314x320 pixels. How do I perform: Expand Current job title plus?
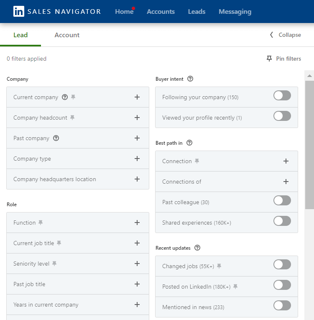pyautogui.click(x=137, y=243)
